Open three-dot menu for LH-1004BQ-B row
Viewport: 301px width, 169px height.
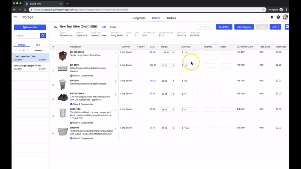point(116,53)
